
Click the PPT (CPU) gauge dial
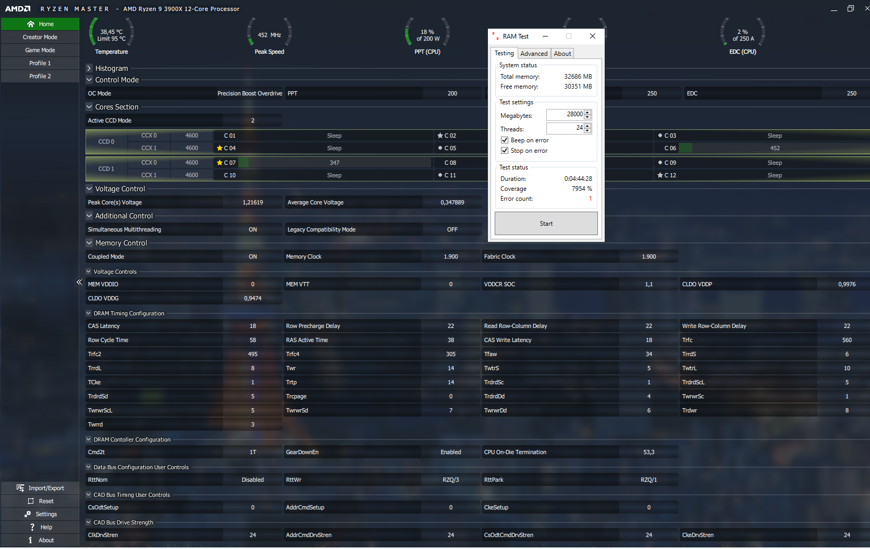pyautogui.click(x=427, y=32)
